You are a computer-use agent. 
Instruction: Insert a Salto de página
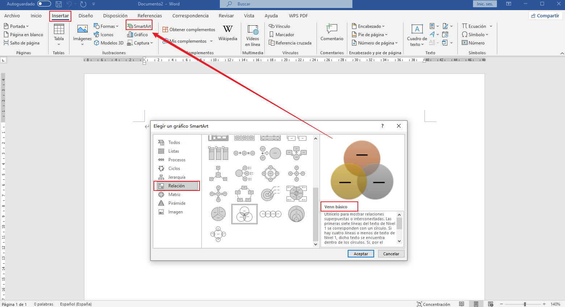click(x=22, y=43)
